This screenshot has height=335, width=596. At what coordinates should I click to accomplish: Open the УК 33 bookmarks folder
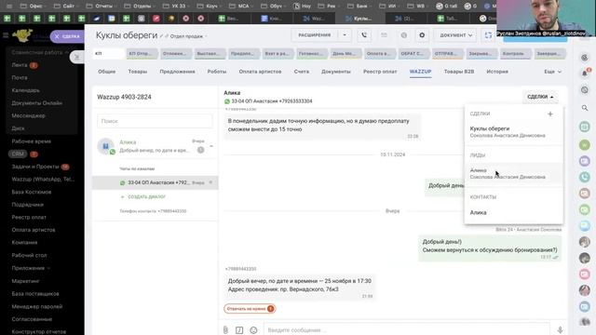[x=176, y=7]
